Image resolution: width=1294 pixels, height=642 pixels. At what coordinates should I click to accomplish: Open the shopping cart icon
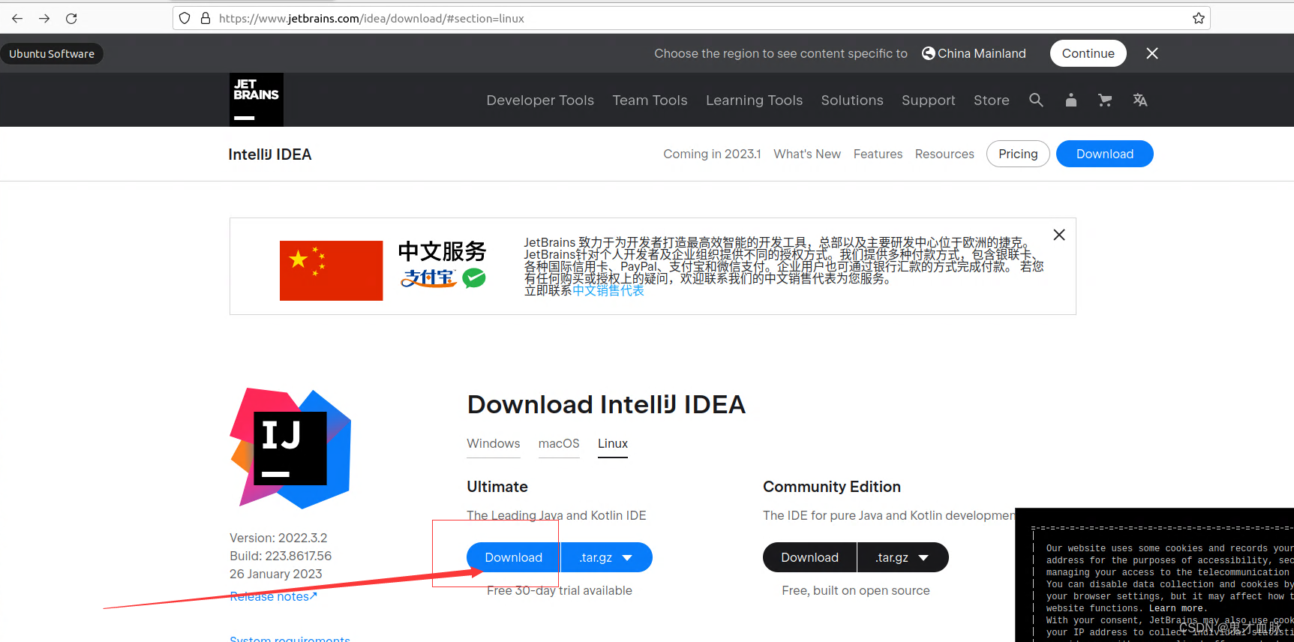1105,100
